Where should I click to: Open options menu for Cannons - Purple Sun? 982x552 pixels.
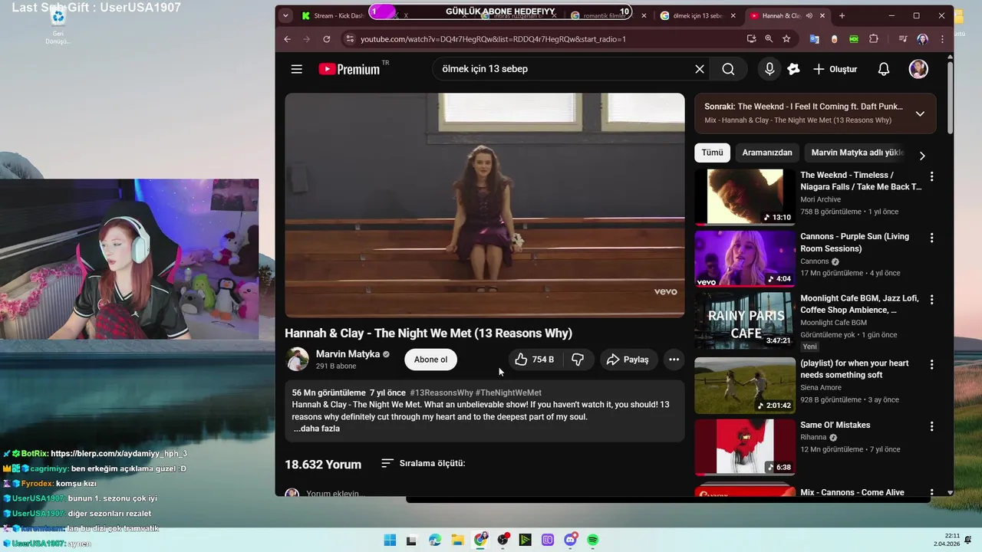[x=932, y=238]
